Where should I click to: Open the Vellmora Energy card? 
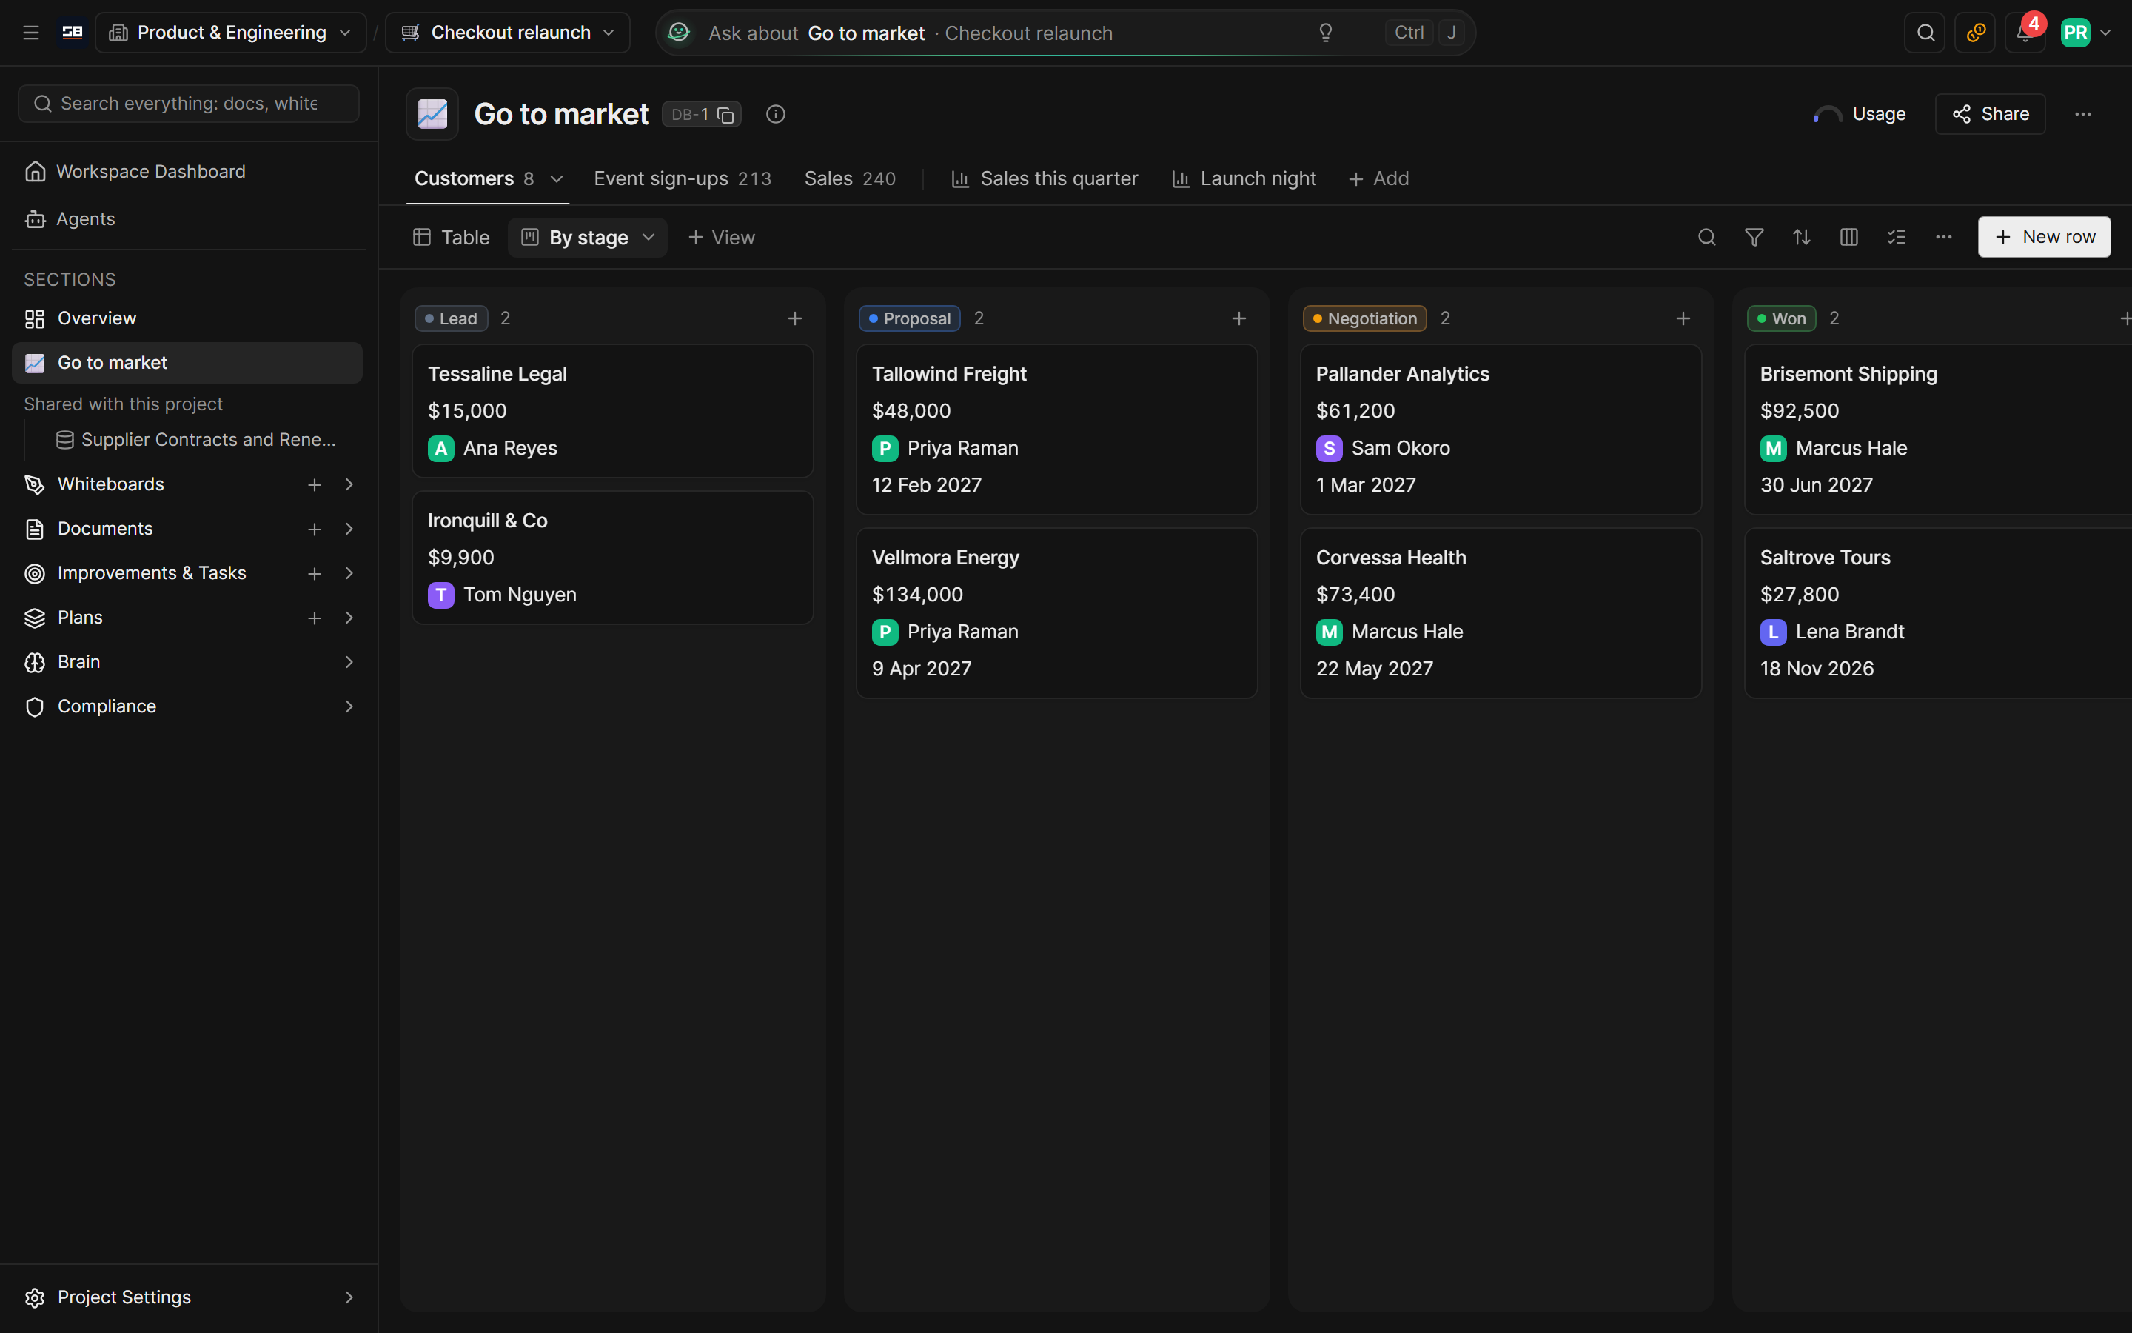click(1056, 614)
